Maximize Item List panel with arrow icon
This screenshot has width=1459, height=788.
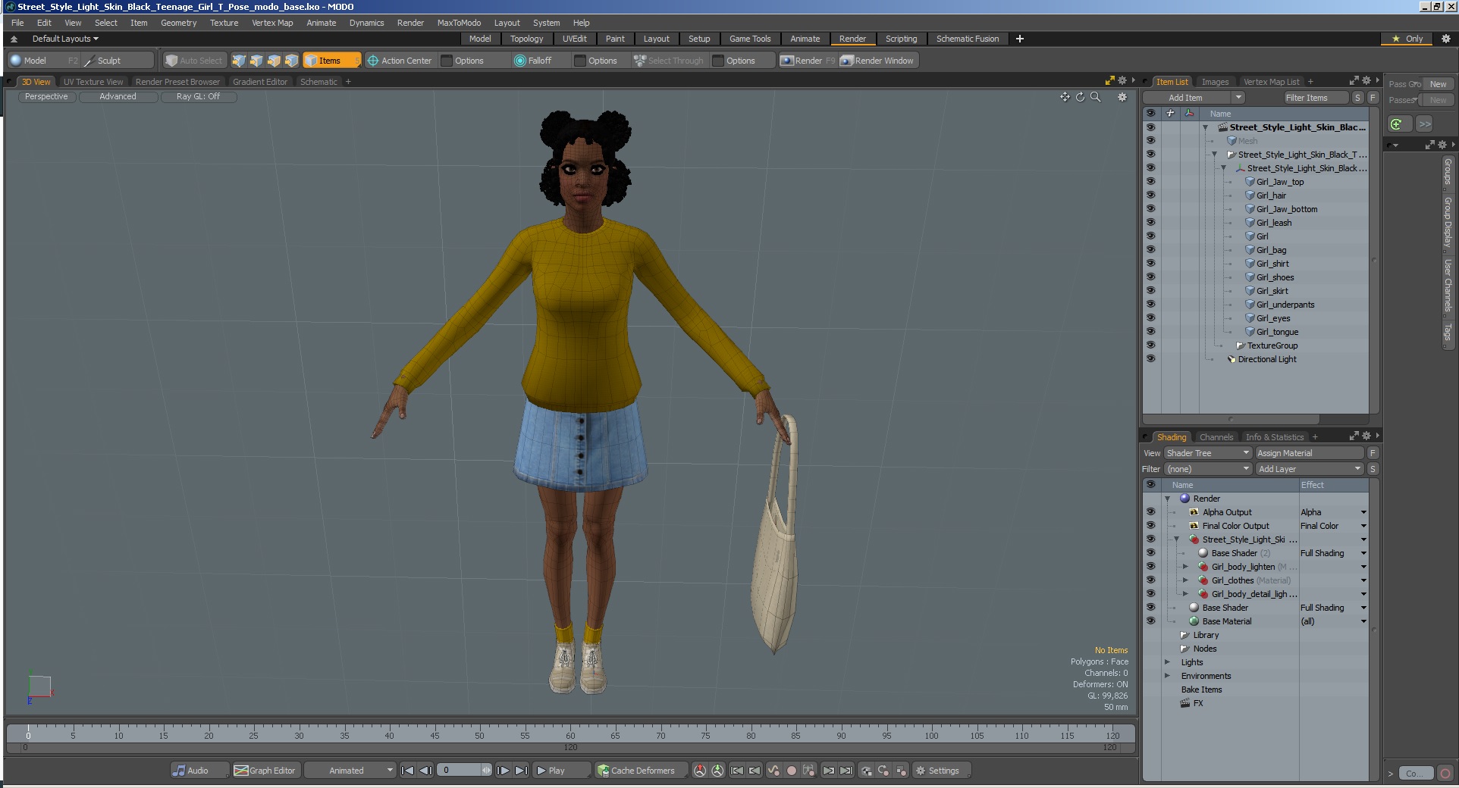point(1354,80)
